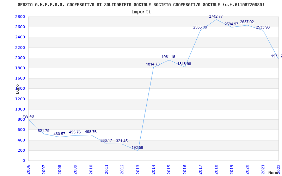Click the 1961.16 data label

[168, 57]
